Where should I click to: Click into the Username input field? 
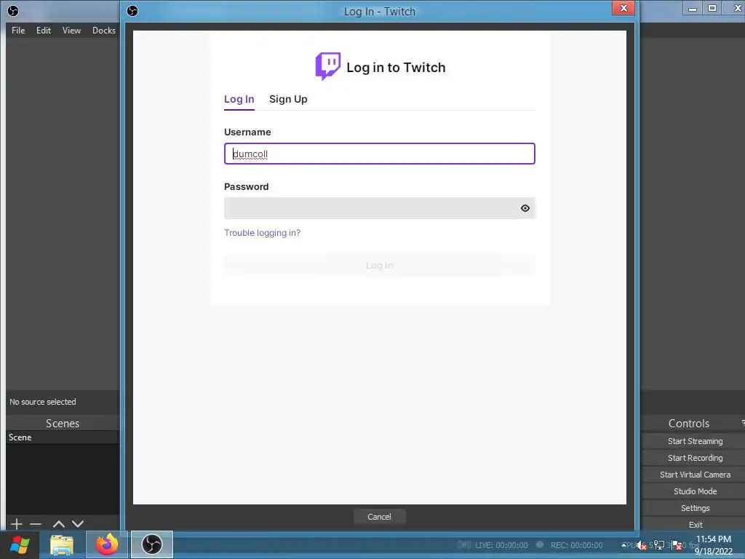point(380,154)
